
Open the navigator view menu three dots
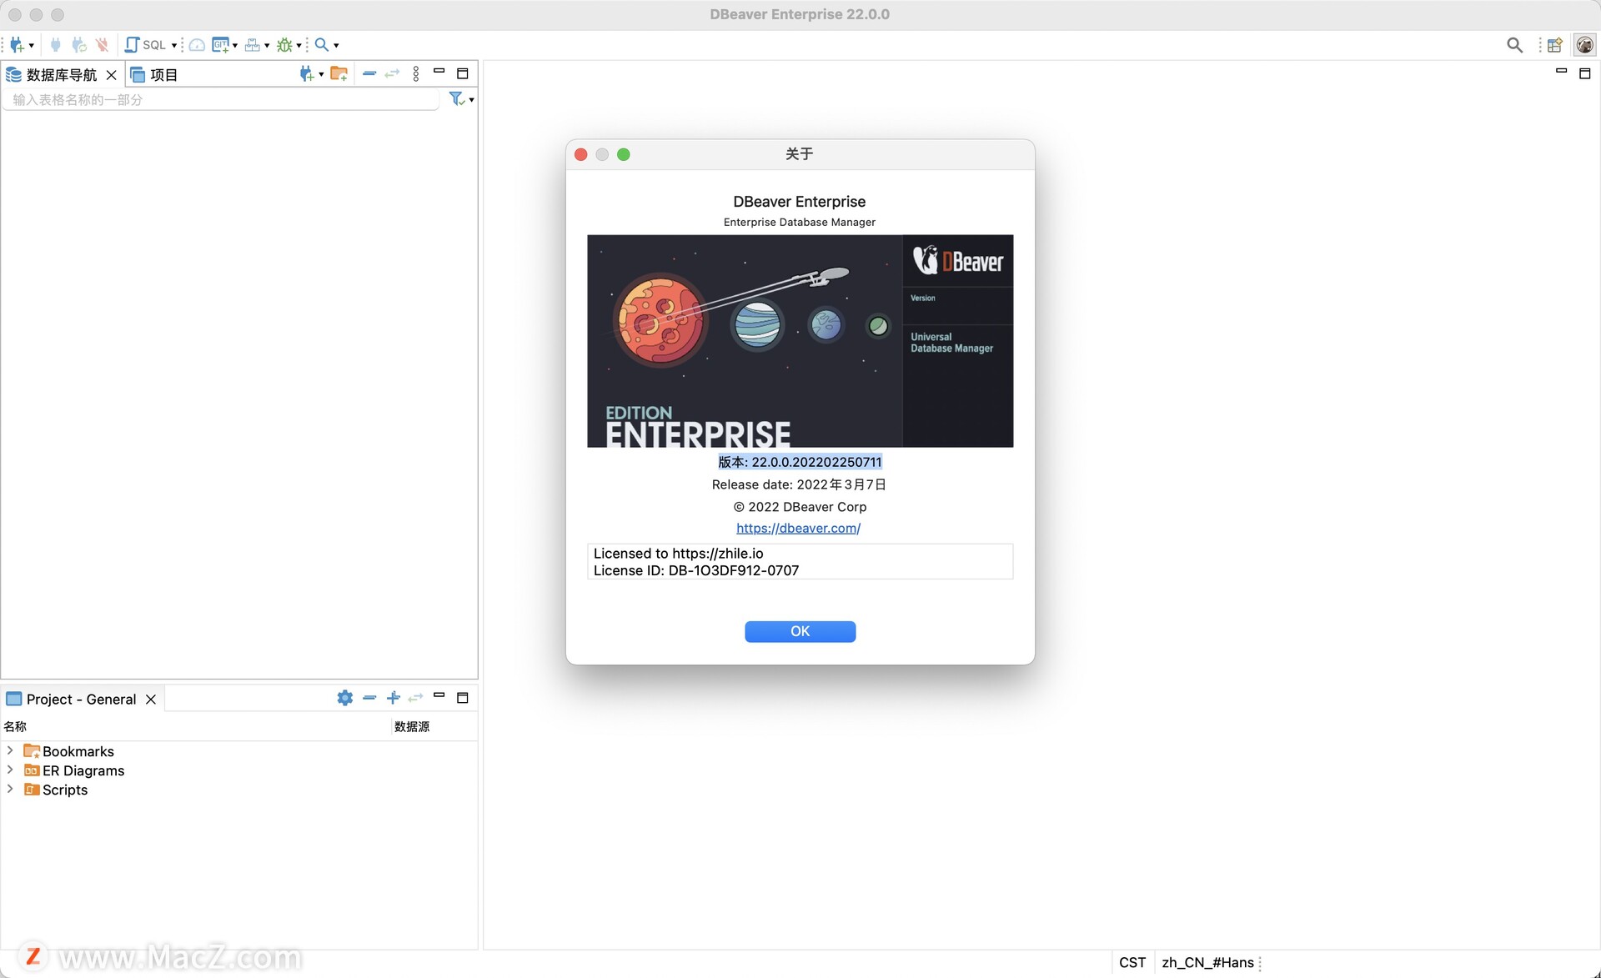point(416,74)
